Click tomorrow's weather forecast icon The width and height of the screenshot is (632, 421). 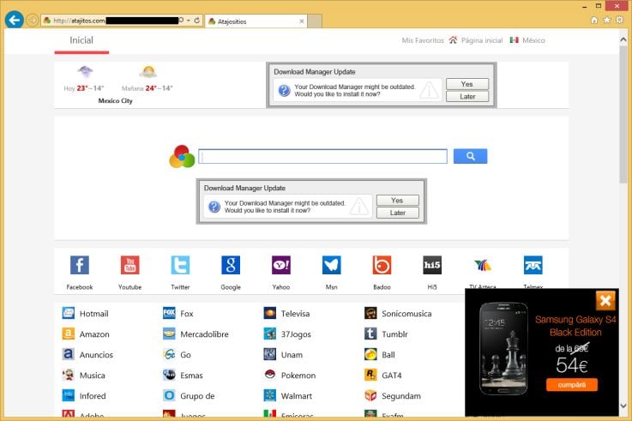click(147, 72)
